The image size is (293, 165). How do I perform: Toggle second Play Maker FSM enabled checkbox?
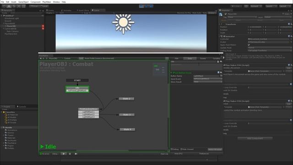coord(224,101)
